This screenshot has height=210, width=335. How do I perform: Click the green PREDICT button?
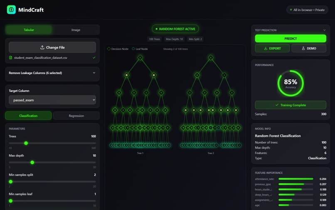tap(291, 39)
